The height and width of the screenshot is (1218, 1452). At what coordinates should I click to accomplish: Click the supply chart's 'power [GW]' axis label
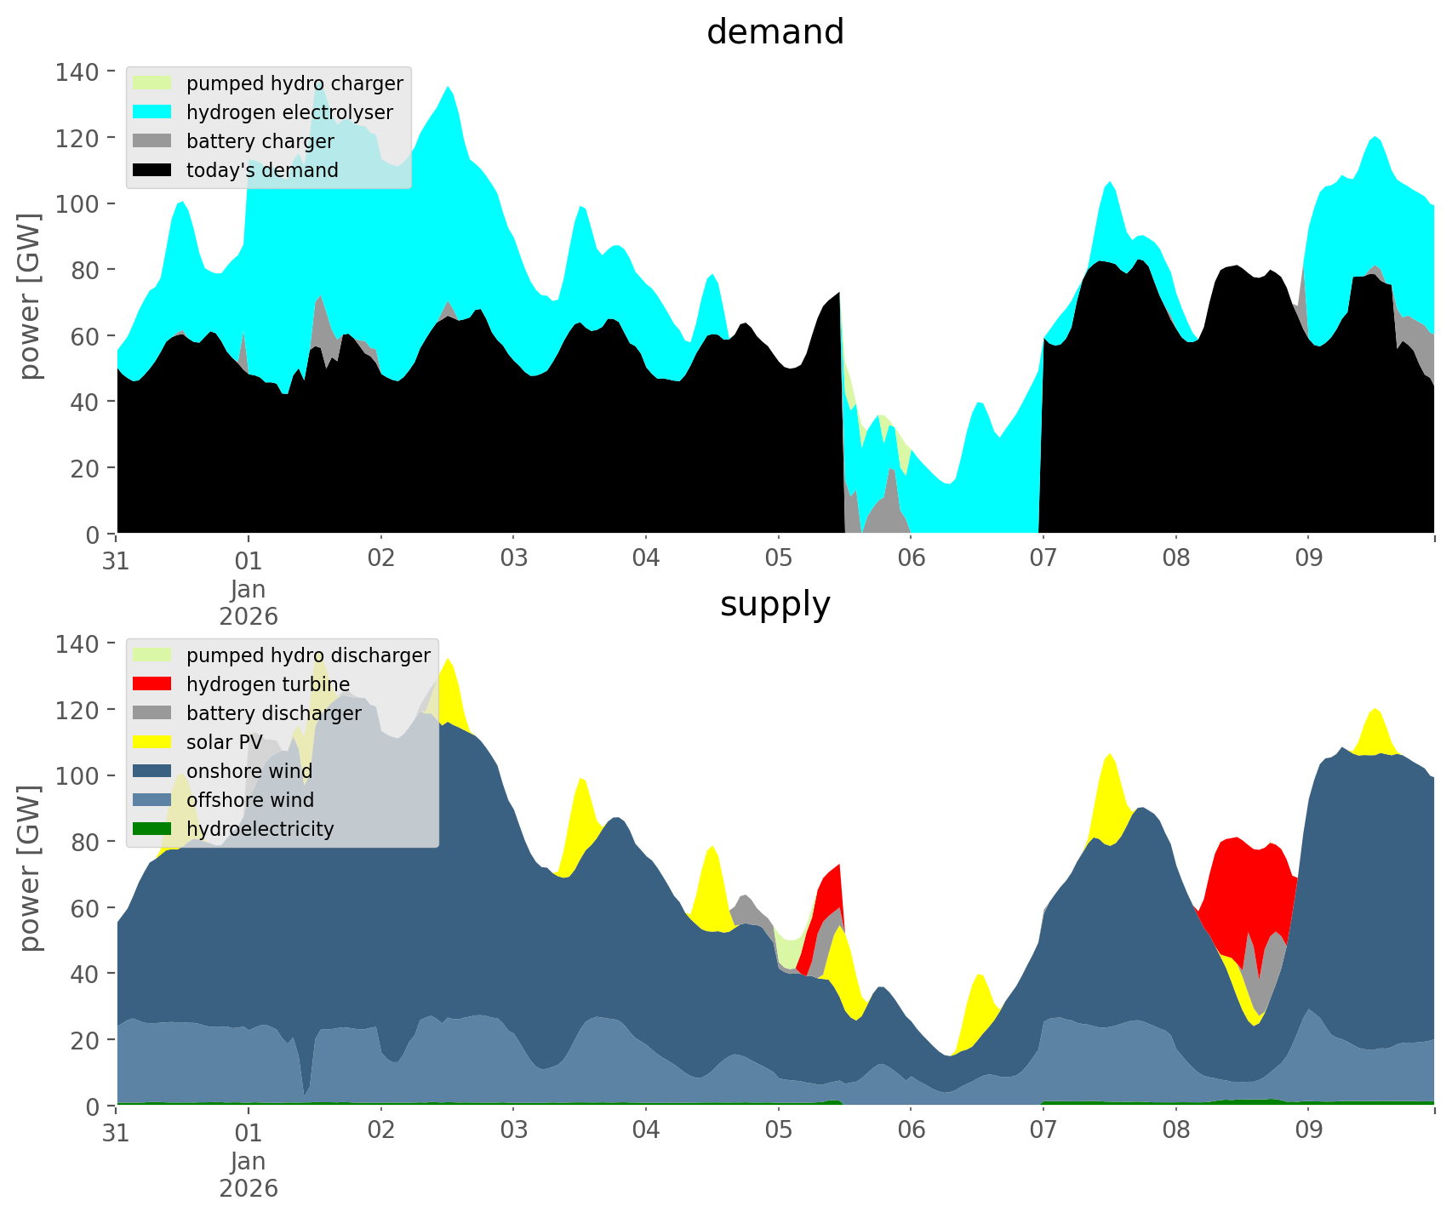pos(30,868)
